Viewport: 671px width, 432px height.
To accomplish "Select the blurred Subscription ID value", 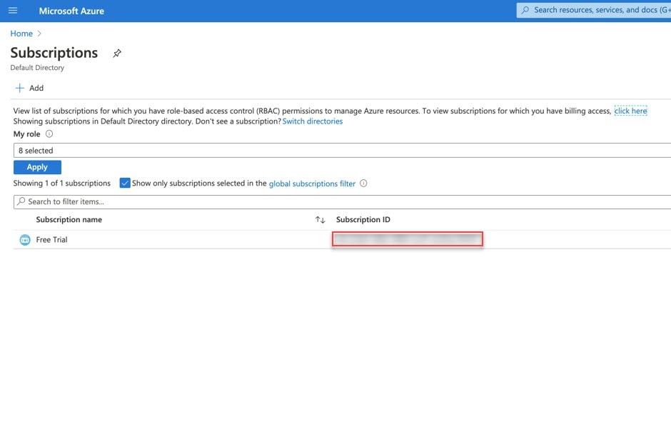I will pos(408,239).
